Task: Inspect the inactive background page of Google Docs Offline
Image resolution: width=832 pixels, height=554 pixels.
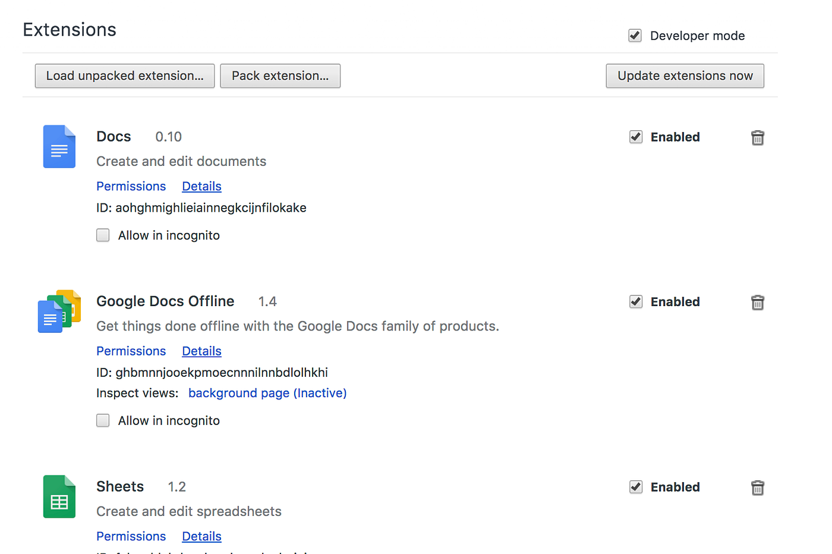Action: tap(267, 393)
